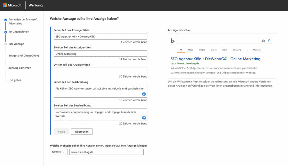Click the '30 Zeichen verbleibend' counter
The image size is (288, 166).
133,77
